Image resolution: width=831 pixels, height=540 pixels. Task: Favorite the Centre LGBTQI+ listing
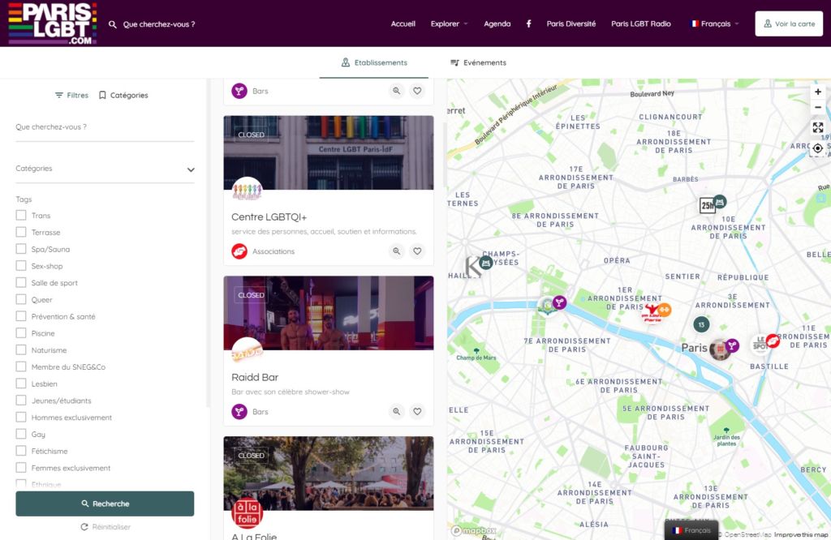(418, 251)
